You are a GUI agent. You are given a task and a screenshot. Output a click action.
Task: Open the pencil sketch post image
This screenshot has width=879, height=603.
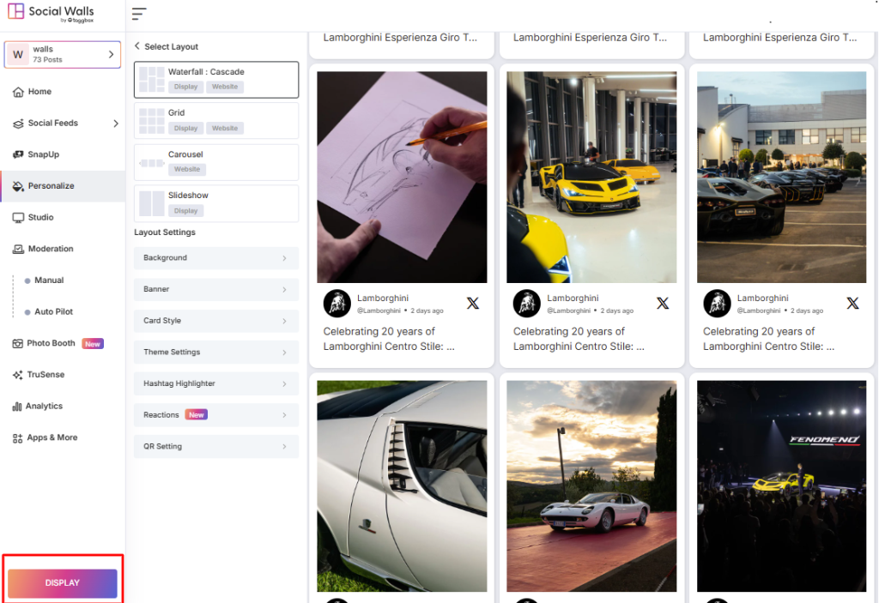[402, 177]
